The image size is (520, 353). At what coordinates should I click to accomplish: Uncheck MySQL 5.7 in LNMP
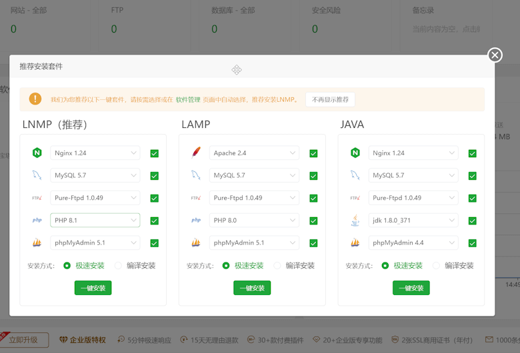(154, 176)
